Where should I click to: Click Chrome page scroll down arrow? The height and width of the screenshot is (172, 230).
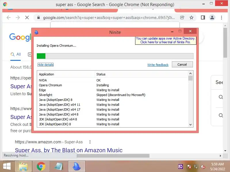(225, 151)
